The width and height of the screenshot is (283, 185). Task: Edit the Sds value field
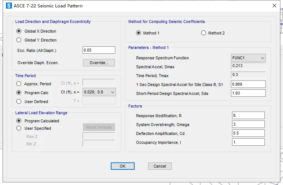[248, 93]
